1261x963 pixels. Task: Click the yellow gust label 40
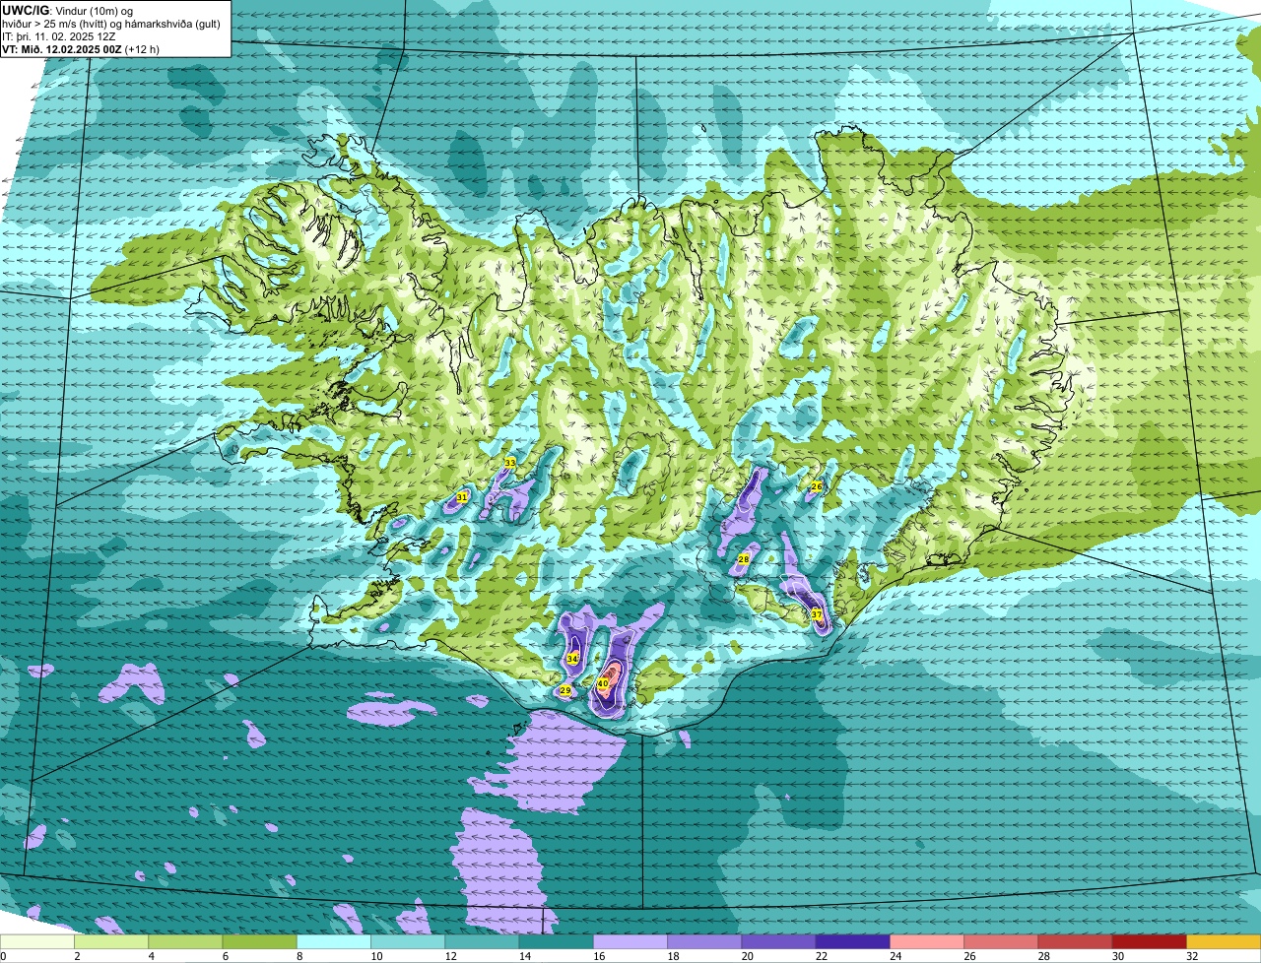point(602,683)
